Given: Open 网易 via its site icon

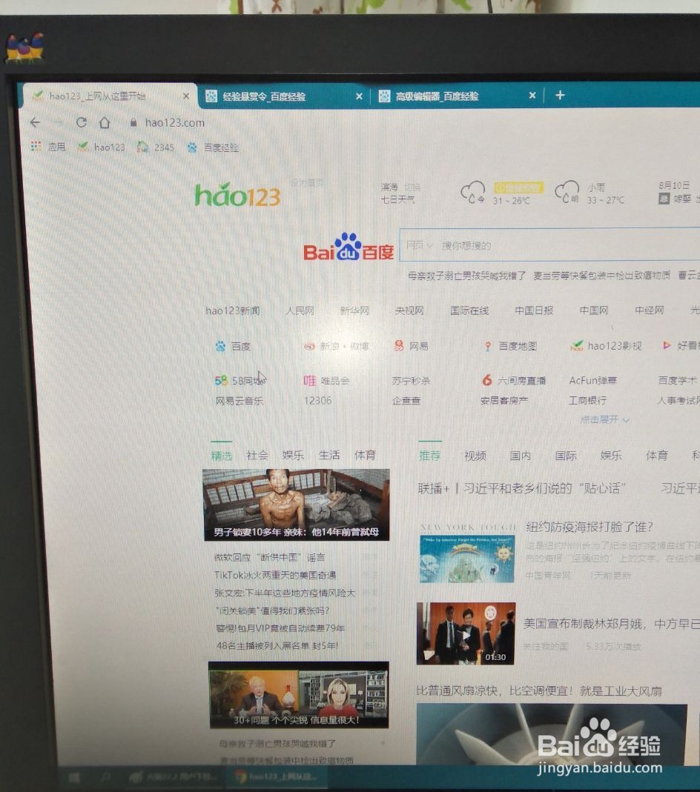Looking at the screenshot, I should pyautogui.click(x=398, y=345).
